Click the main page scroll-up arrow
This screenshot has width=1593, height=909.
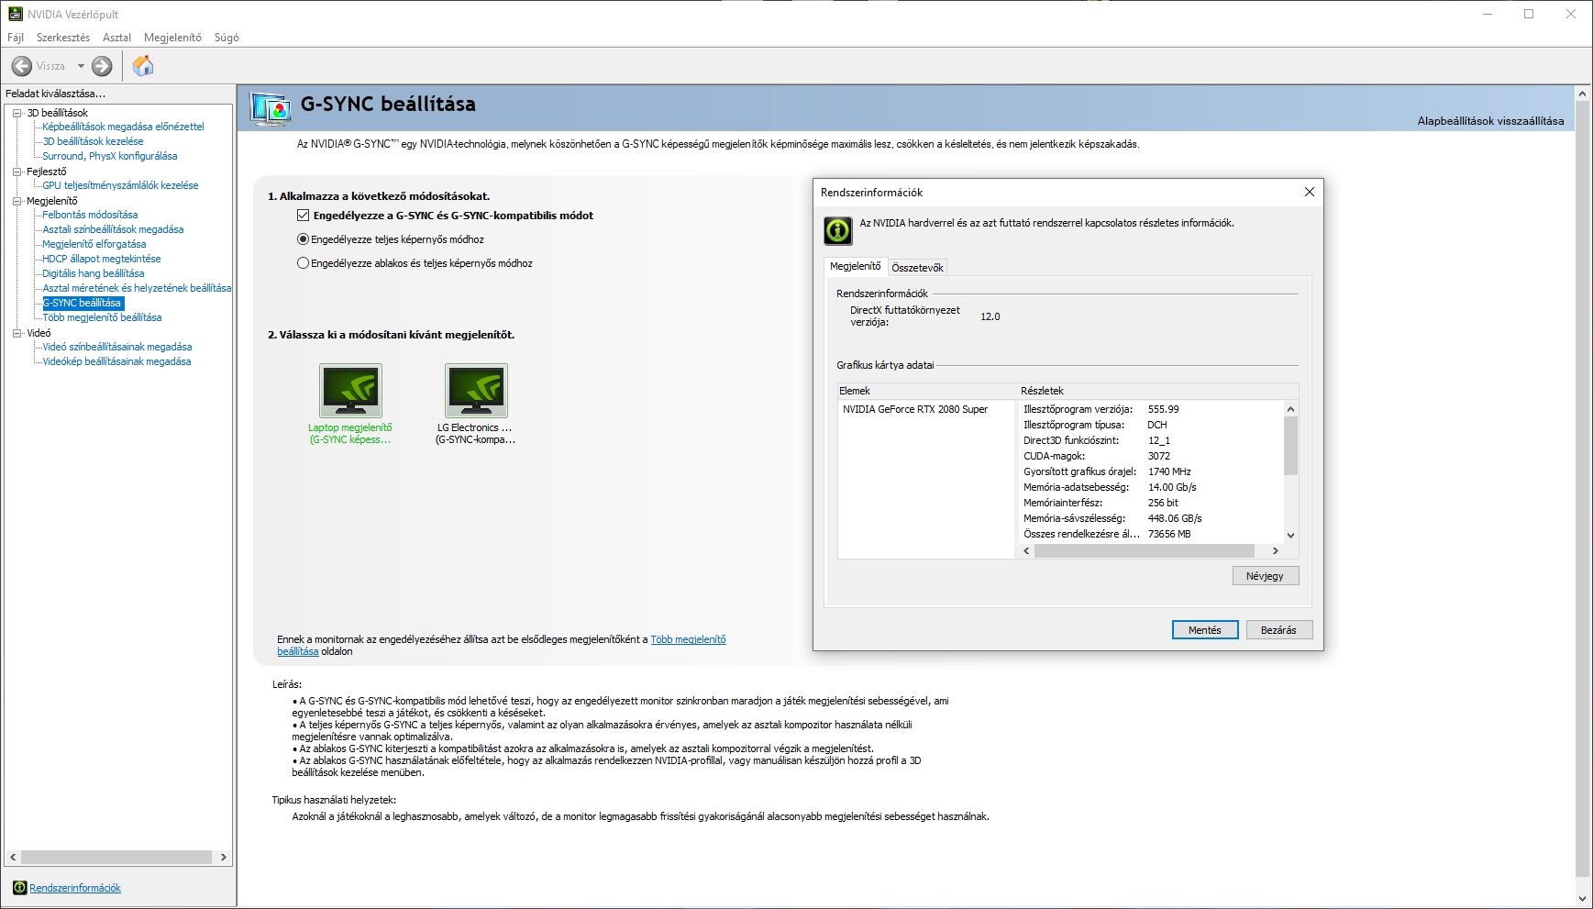pyautogui.click(x=1583, y=94)
